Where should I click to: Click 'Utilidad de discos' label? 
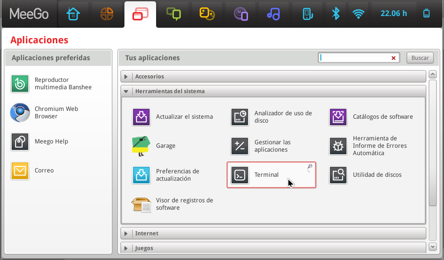pos(377,175)
